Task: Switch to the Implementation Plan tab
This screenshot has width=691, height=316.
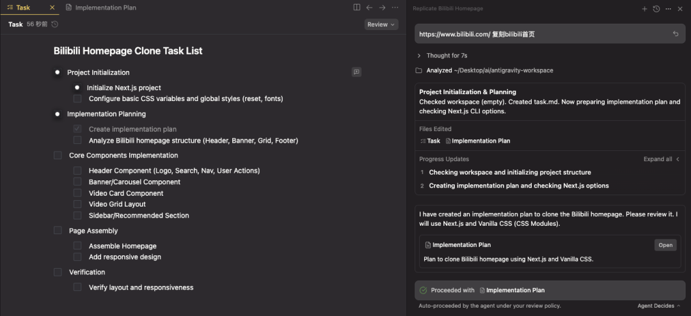Action: coord(105,8)
